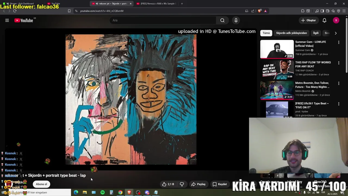
Task: Reload the page in the browser
Action: click(x=15, y=11)
